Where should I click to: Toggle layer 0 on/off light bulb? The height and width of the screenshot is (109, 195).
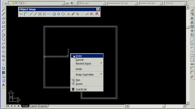10,3
